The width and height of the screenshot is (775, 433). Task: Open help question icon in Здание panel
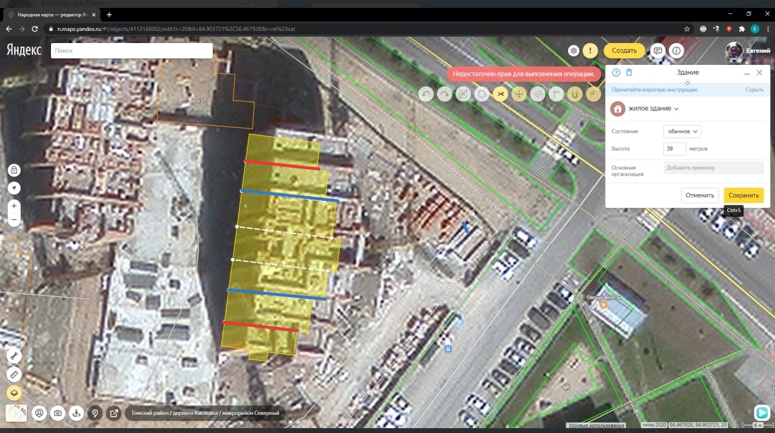[x=616, y=72]
